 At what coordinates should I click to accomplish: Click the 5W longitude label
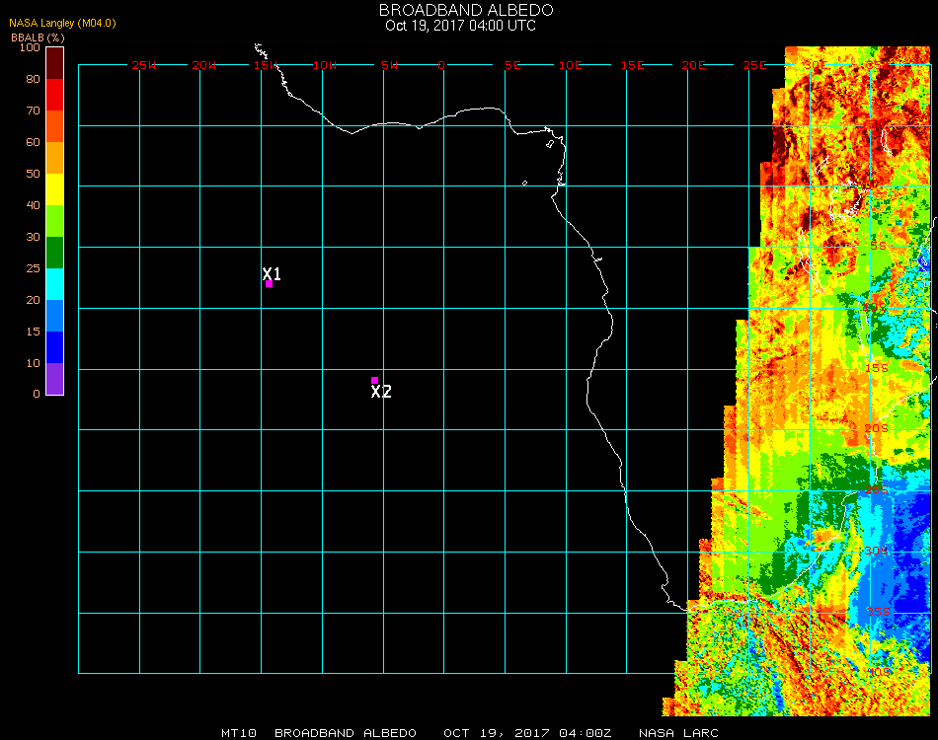(390, 65)
